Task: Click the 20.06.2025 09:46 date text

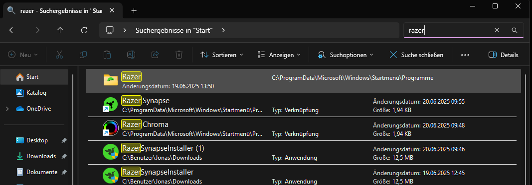Action: tap(444, 149)
